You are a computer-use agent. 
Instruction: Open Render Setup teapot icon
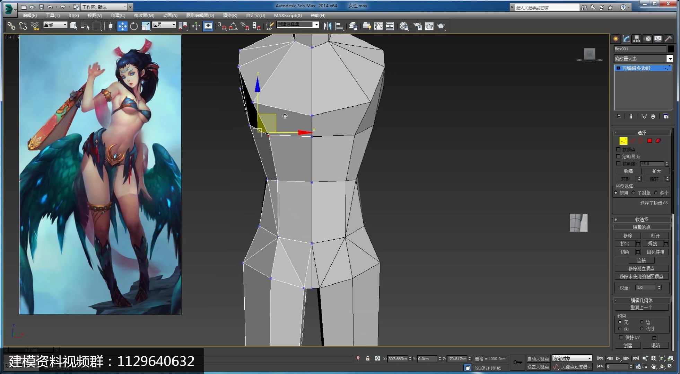click(418, 26)
